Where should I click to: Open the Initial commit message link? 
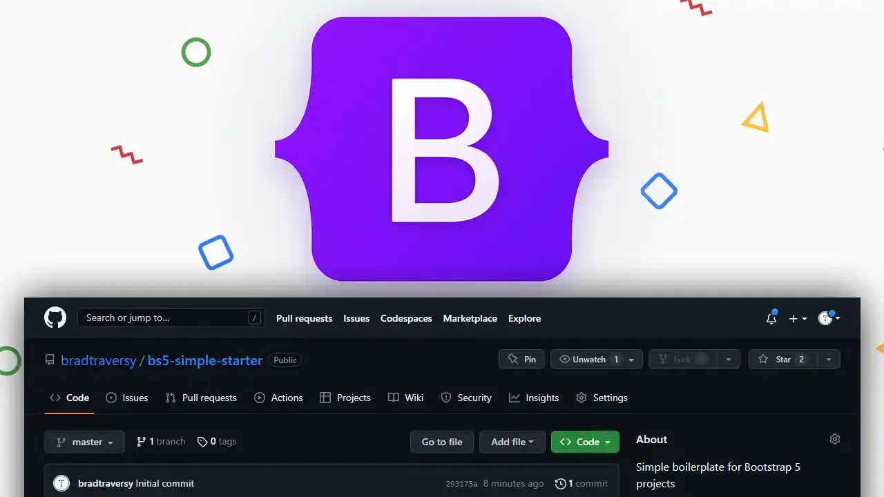coord(165,484)
